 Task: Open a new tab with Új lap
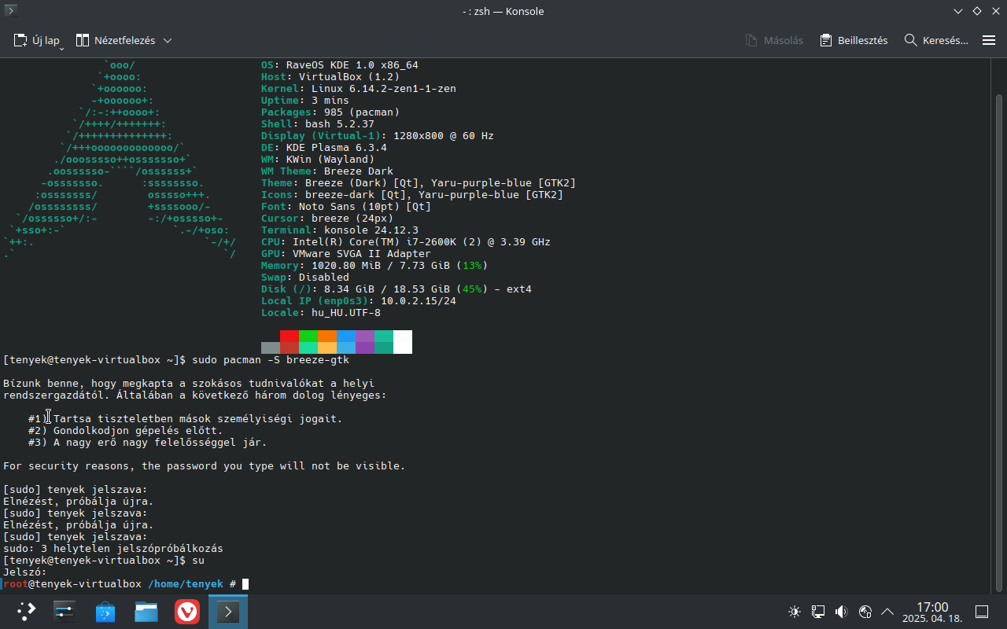36,40
